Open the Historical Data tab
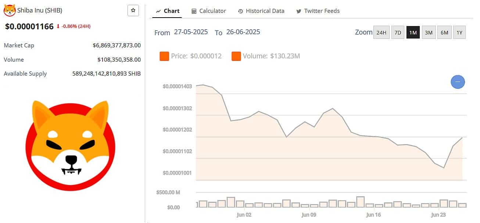The height and width of the screenshot is (223, 480). tap(261, 11)
